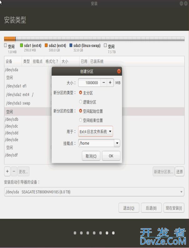Decrease partition size with minus button
The height and width of the screenshot is (248, 189).
click(x=104, y=83)
